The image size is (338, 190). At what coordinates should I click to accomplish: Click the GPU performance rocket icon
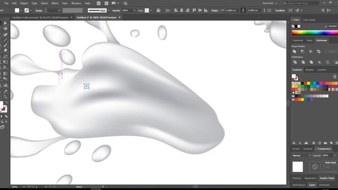click(x=125, y=3)
